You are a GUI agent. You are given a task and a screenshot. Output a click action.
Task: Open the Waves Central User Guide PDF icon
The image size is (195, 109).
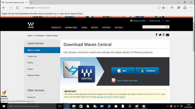tap(113, 80)
